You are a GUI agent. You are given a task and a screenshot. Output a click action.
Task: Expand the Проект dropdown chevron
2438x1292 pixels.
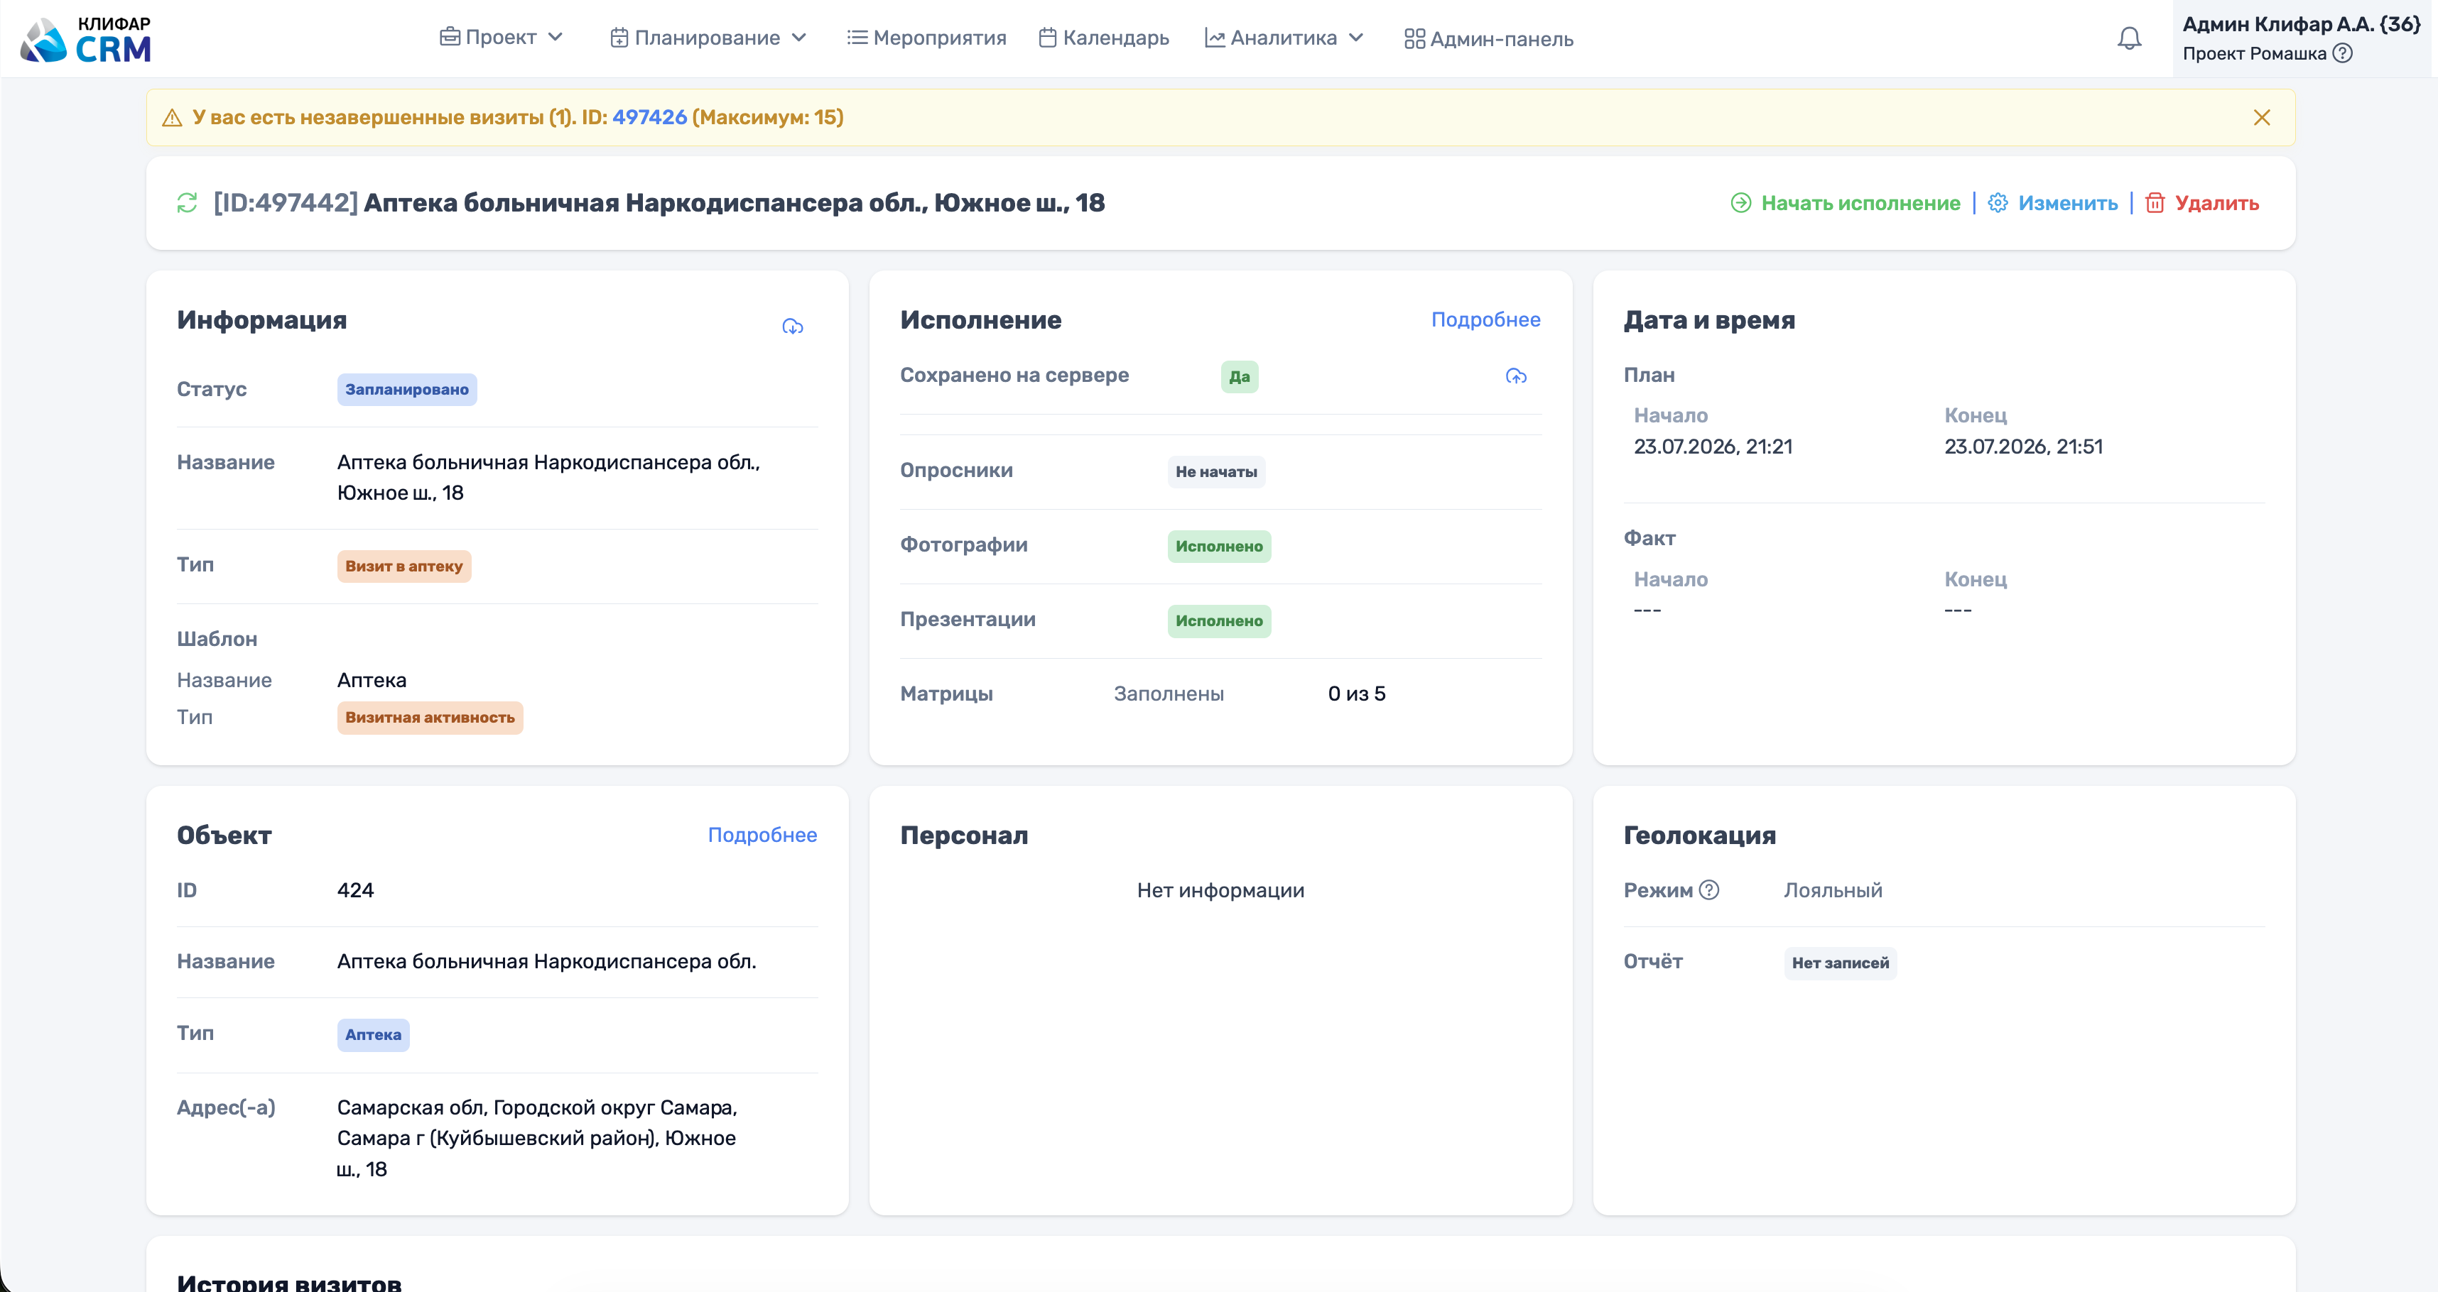click(556, 38)
